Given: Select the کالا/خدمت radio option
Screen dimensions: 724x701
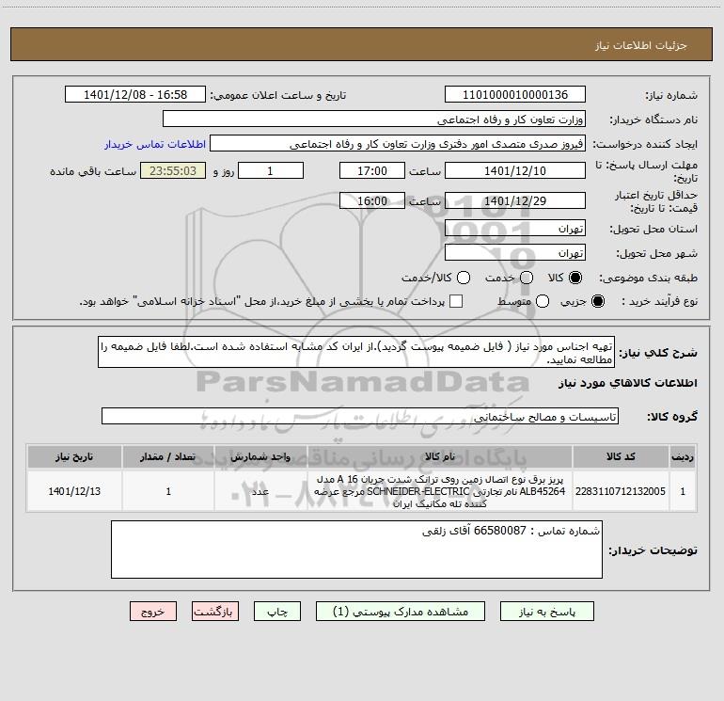Looking at the screenshot, I should point(464,278).
